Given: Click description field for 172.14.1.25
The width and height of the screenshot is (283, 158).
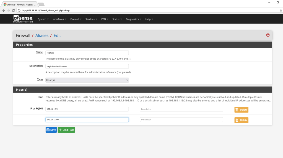Looking at the screenshot, I should tap(181, 109).
